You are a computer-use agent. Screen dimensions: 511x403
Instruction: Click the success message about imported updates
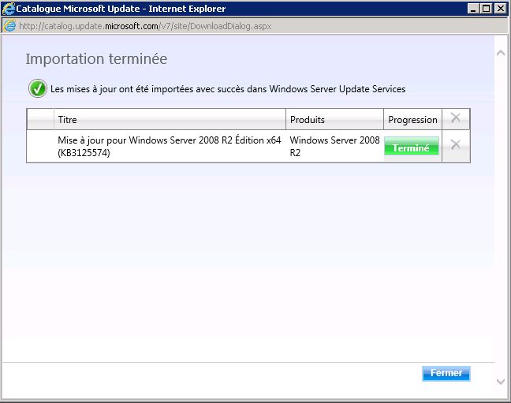click(228, 89)
